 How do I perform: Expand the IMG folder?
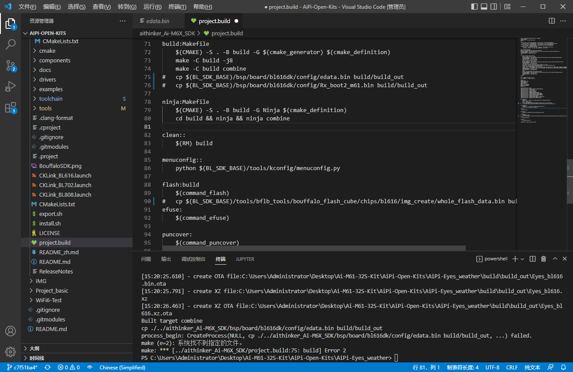pyautogui.click(x=77, y=281)
